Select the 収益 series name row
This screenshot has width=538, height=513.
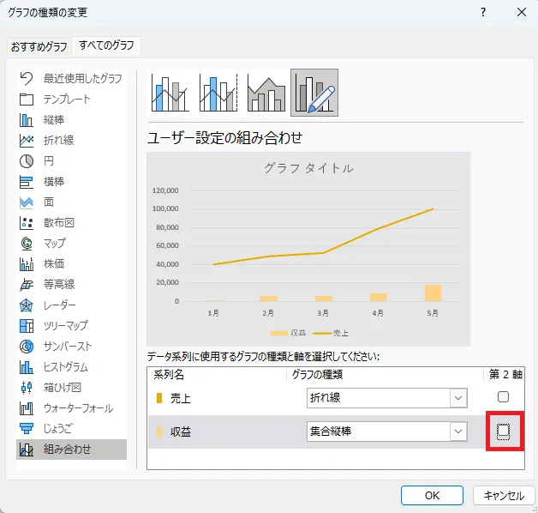pyautogui.click(x=181, y=432)
